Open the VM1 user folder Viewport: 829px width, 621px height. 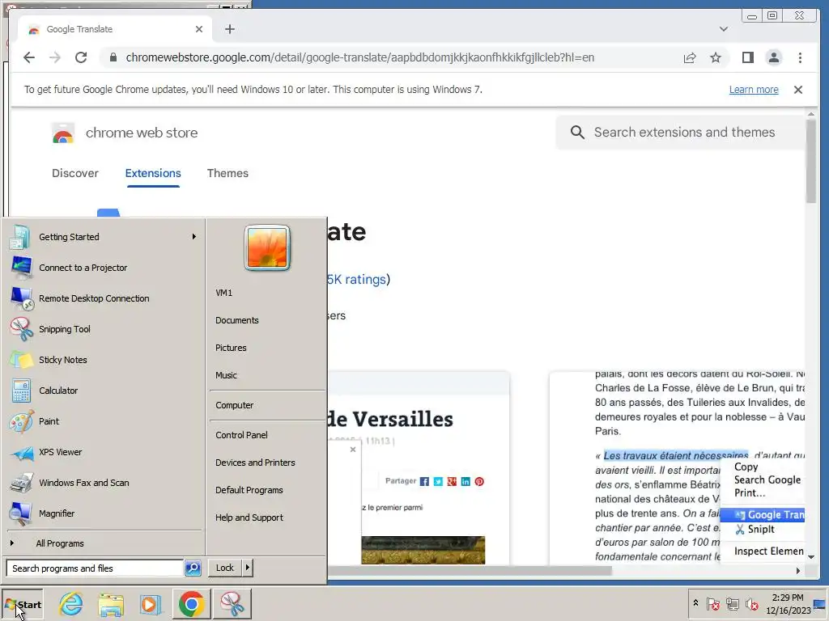click(x=223, y=293)
